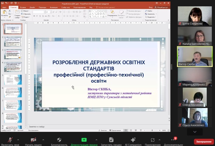The image size is (215, 146).
Task: Open AI Companion sparkle icon
Action: point(133,140)
